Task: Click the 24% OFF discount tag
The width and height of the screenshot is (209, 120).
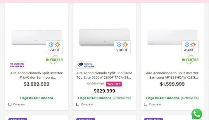Action: coord(114,84)
